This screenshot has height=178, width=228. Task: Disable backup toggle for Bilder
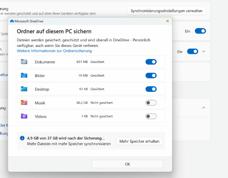[x=151, y=76]
